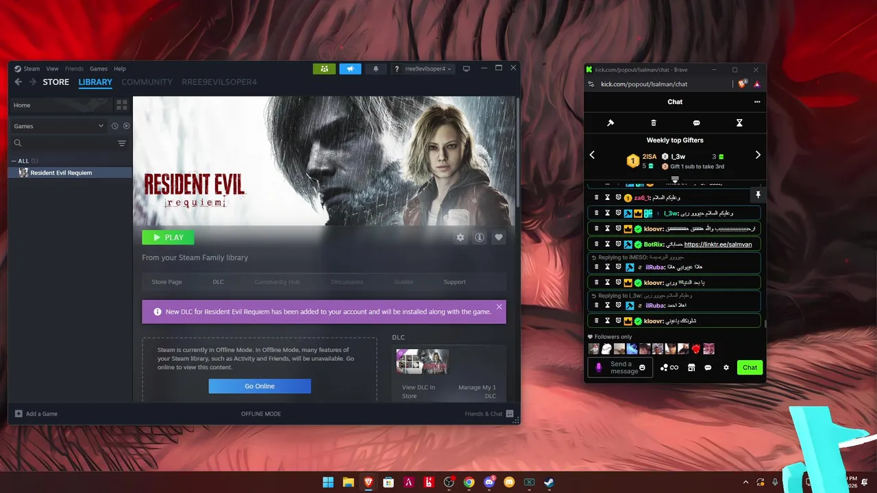This screenshot has width=877, height=493.
Task: Click the green Chat send button
Action: click(750, 368)
